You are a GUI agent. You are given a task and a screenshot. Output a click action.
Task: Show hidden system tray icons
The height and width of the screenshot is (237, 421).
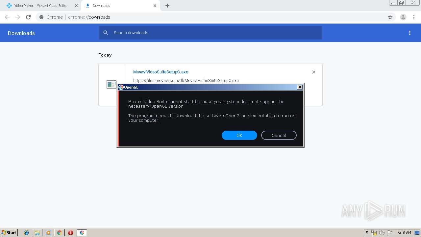pos(367,232)
